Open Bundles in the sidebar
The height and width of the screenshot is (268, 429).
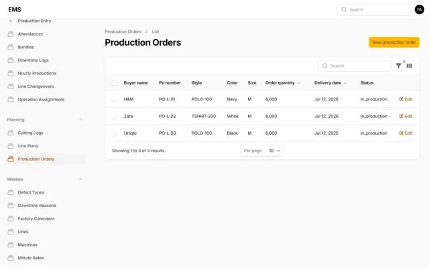coord(25,47)
